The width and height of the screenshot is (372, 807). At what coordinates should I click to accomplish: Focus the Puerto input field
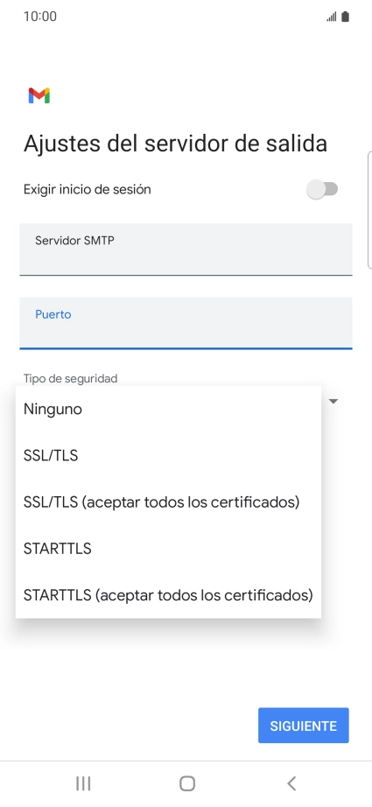point(186,323)
